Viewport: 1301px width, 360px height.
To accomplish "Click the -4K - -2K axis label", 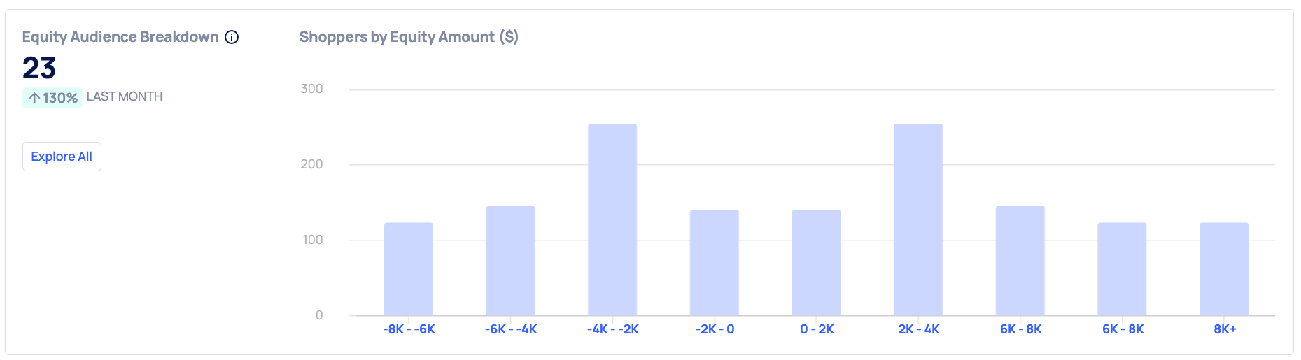I will tap(612, 329).
